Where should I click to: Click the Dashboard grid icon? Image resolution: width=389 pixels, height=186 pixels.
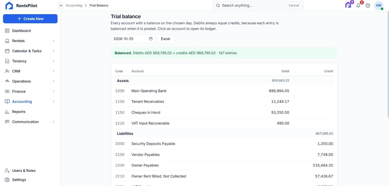coord(7,31)
